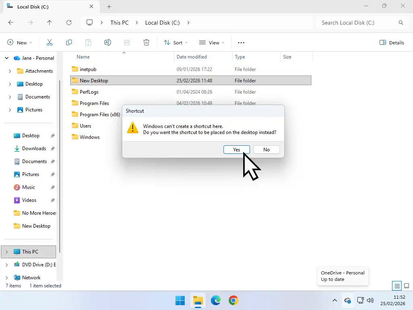Launch Microsoft Edge from the taskbar
413x310 pixels.
coord(215,300)
